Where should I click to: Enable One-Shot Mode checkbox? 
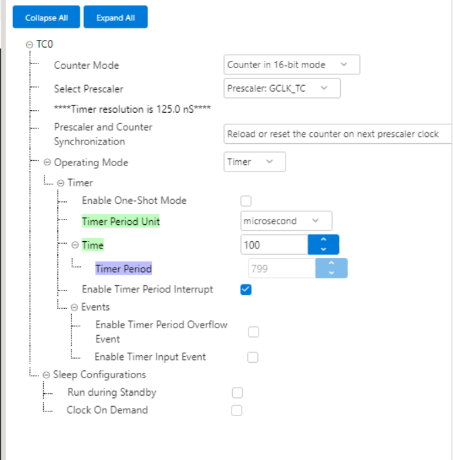pyautogui.click(x=246, y=201)
